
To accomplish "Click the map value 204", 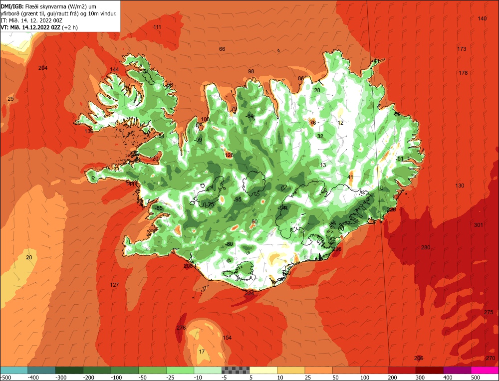I will 43,68.
